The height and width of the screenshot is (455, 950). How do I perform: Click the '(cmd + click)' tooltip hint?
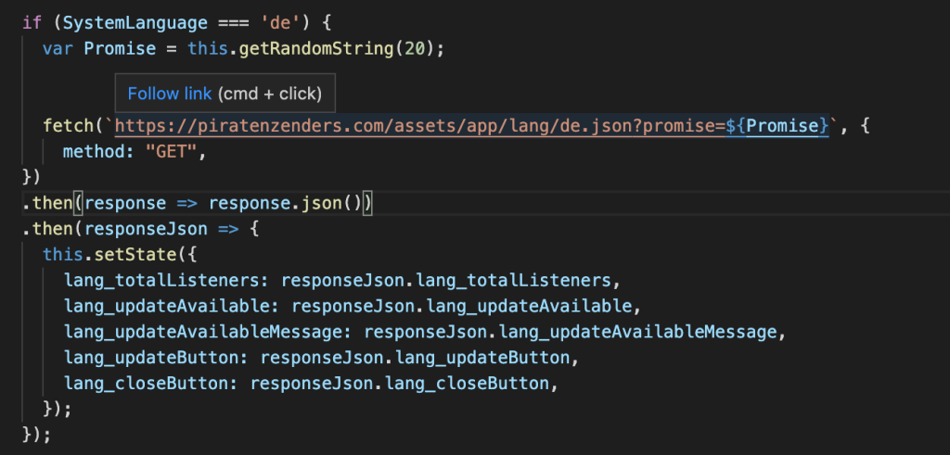270,94
